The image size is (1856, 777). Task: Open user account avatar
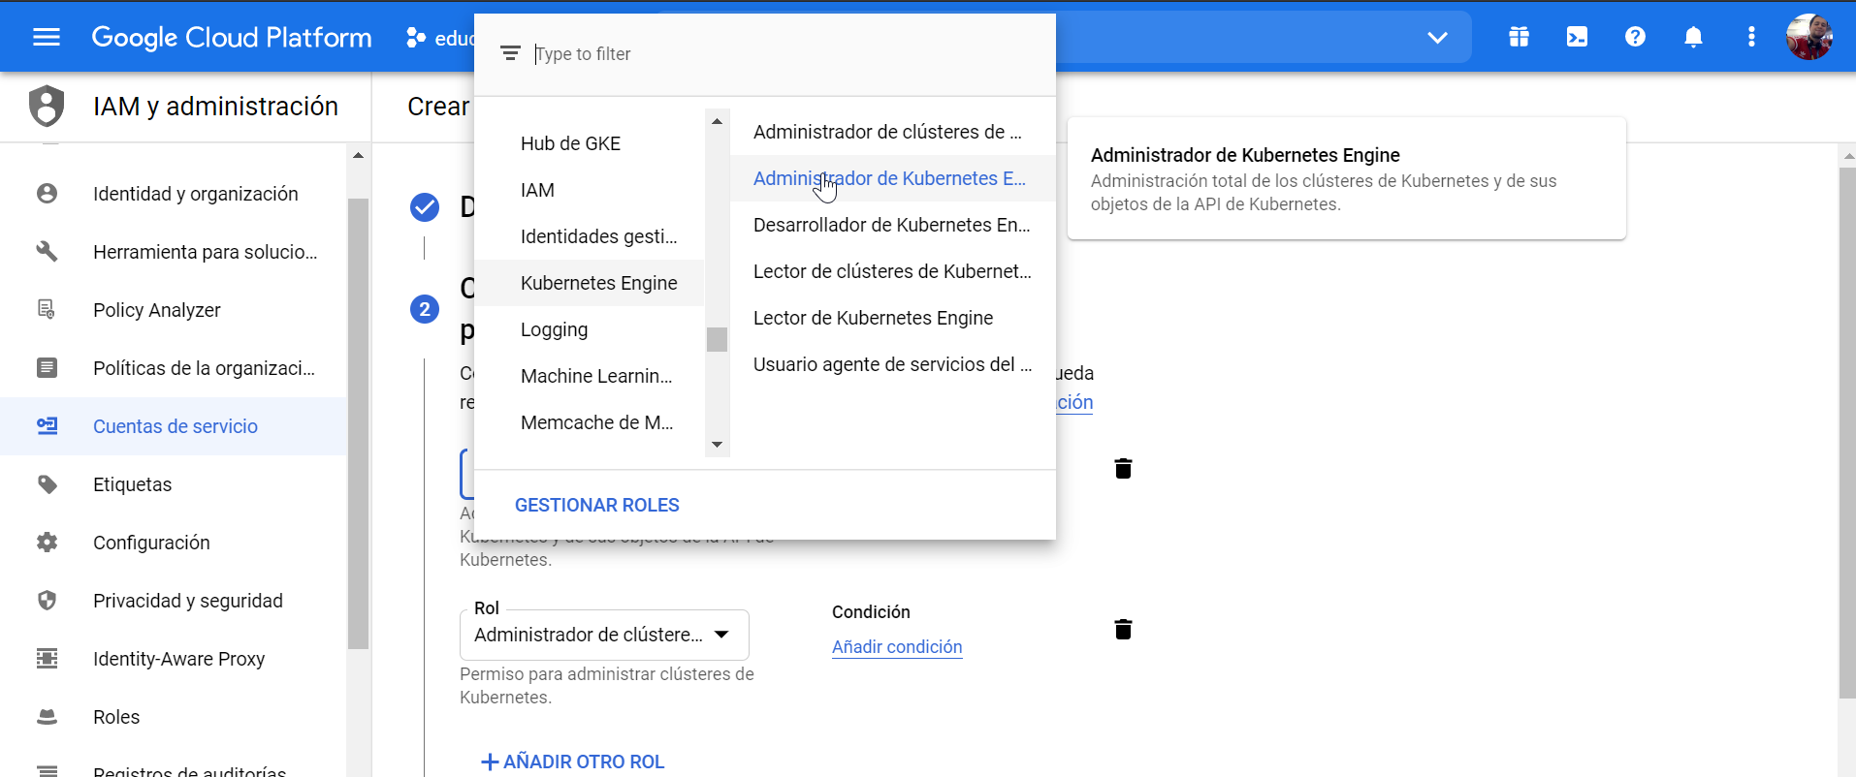[x=1809, y=37]
